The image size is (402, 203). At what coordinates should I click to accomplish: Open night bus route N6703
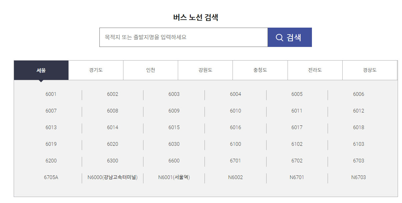[x=359, y=177]
